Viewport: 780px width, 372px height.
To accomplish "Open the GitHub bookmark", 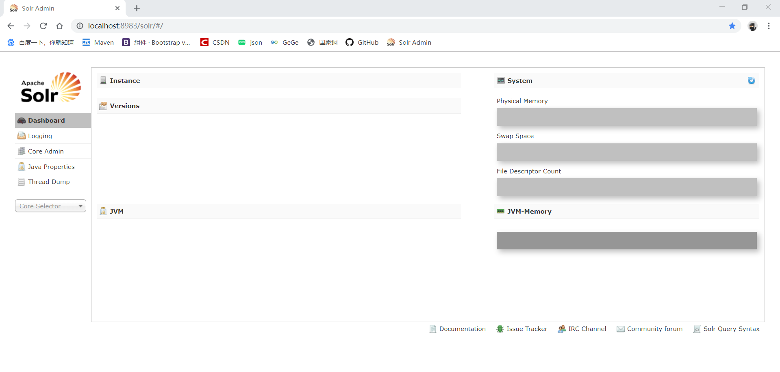I will (x=362, y=42).
